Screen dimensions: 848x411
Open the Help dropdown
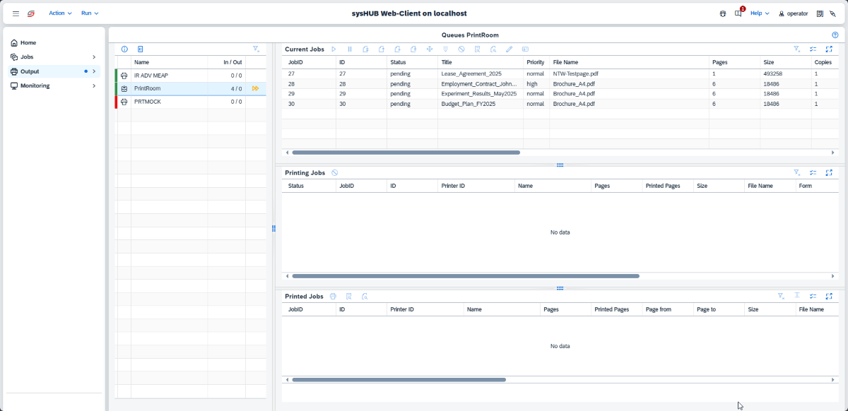[x=760, y=13]
